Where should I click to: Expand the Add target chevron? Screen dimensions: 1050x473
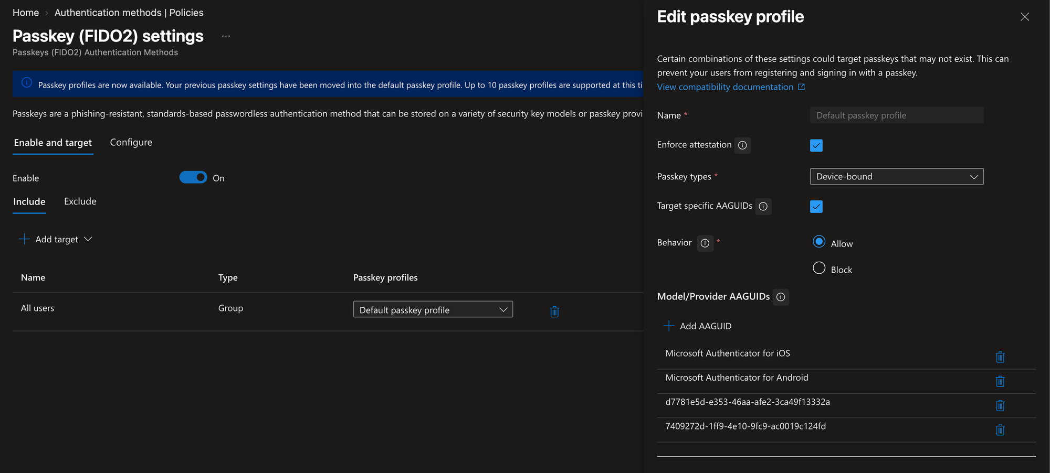point(88,239)
